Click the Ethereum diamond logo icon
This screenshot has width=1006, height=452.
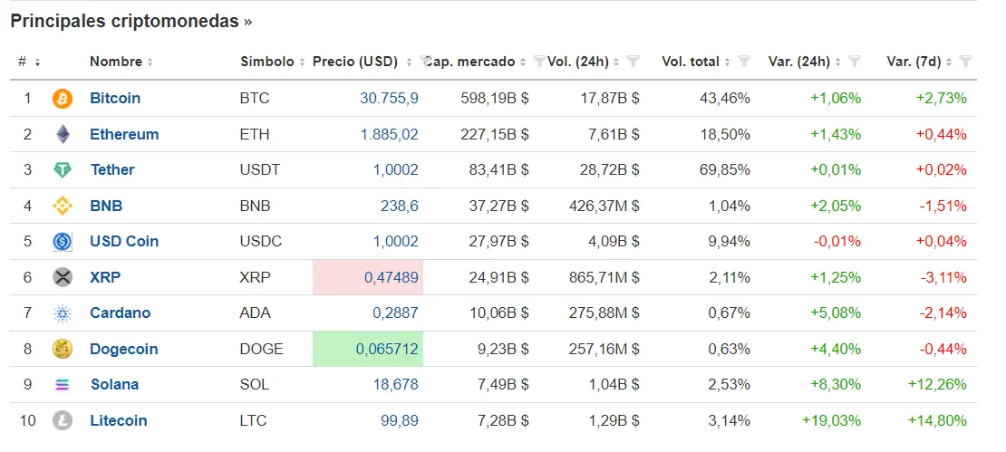coord(63,135)
